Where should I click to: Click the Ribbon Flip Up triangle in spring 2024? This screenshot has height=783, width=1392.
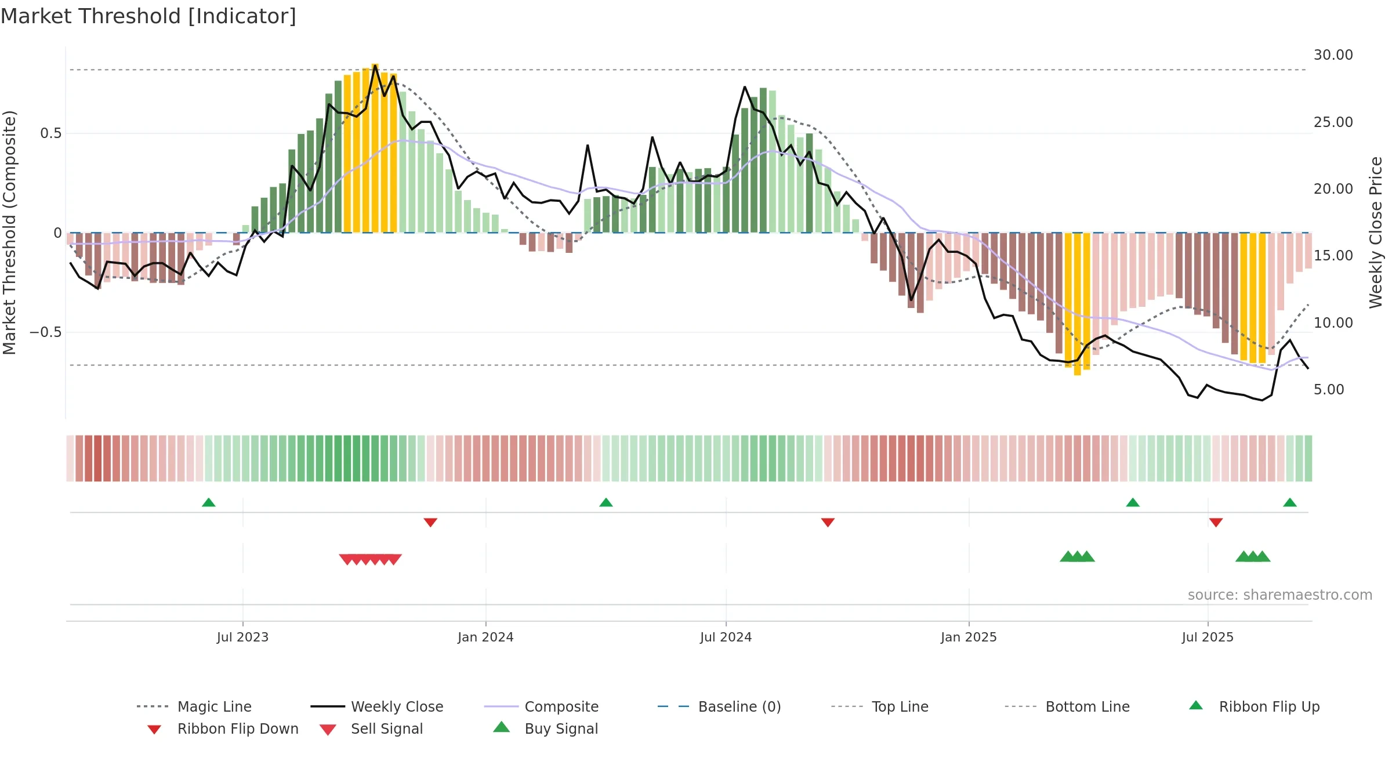pos(606,502)
